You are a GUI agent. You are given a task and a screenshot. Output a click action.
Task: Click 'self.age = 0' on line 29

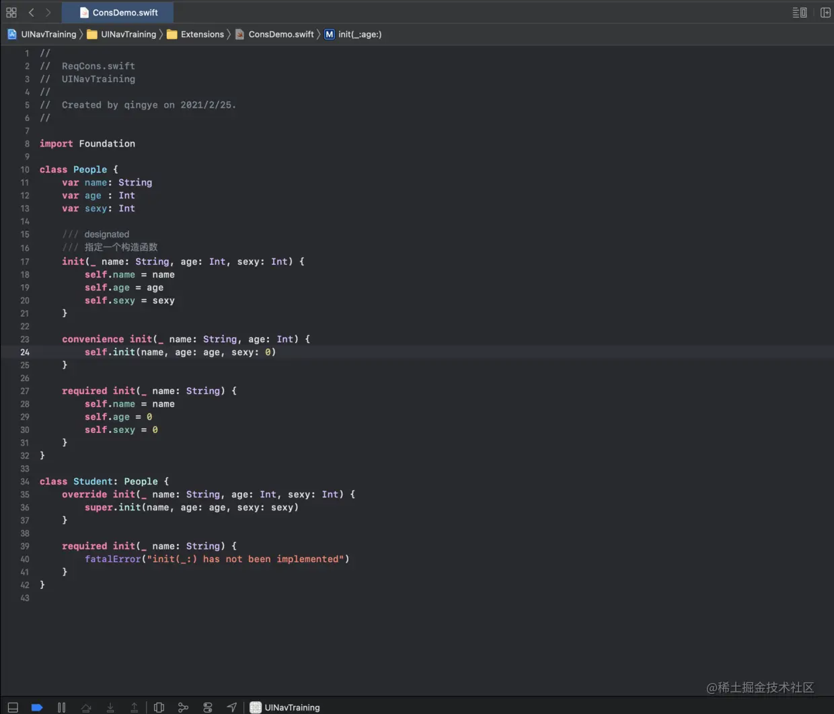(118, 417)
